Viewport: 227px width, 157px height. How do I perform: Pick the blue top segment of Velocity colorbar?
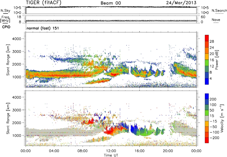click(x=207, y=96)
